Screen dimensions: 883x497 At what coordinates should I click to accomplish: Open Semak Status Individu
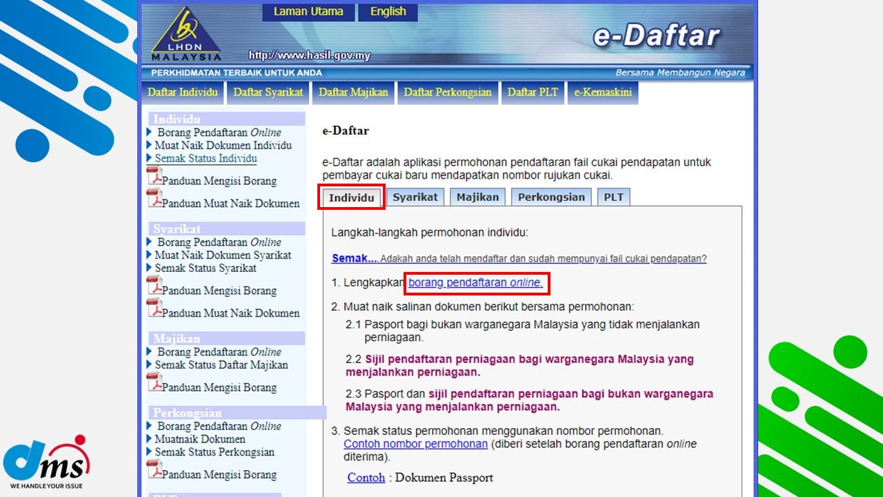click(x=206, y=159)
